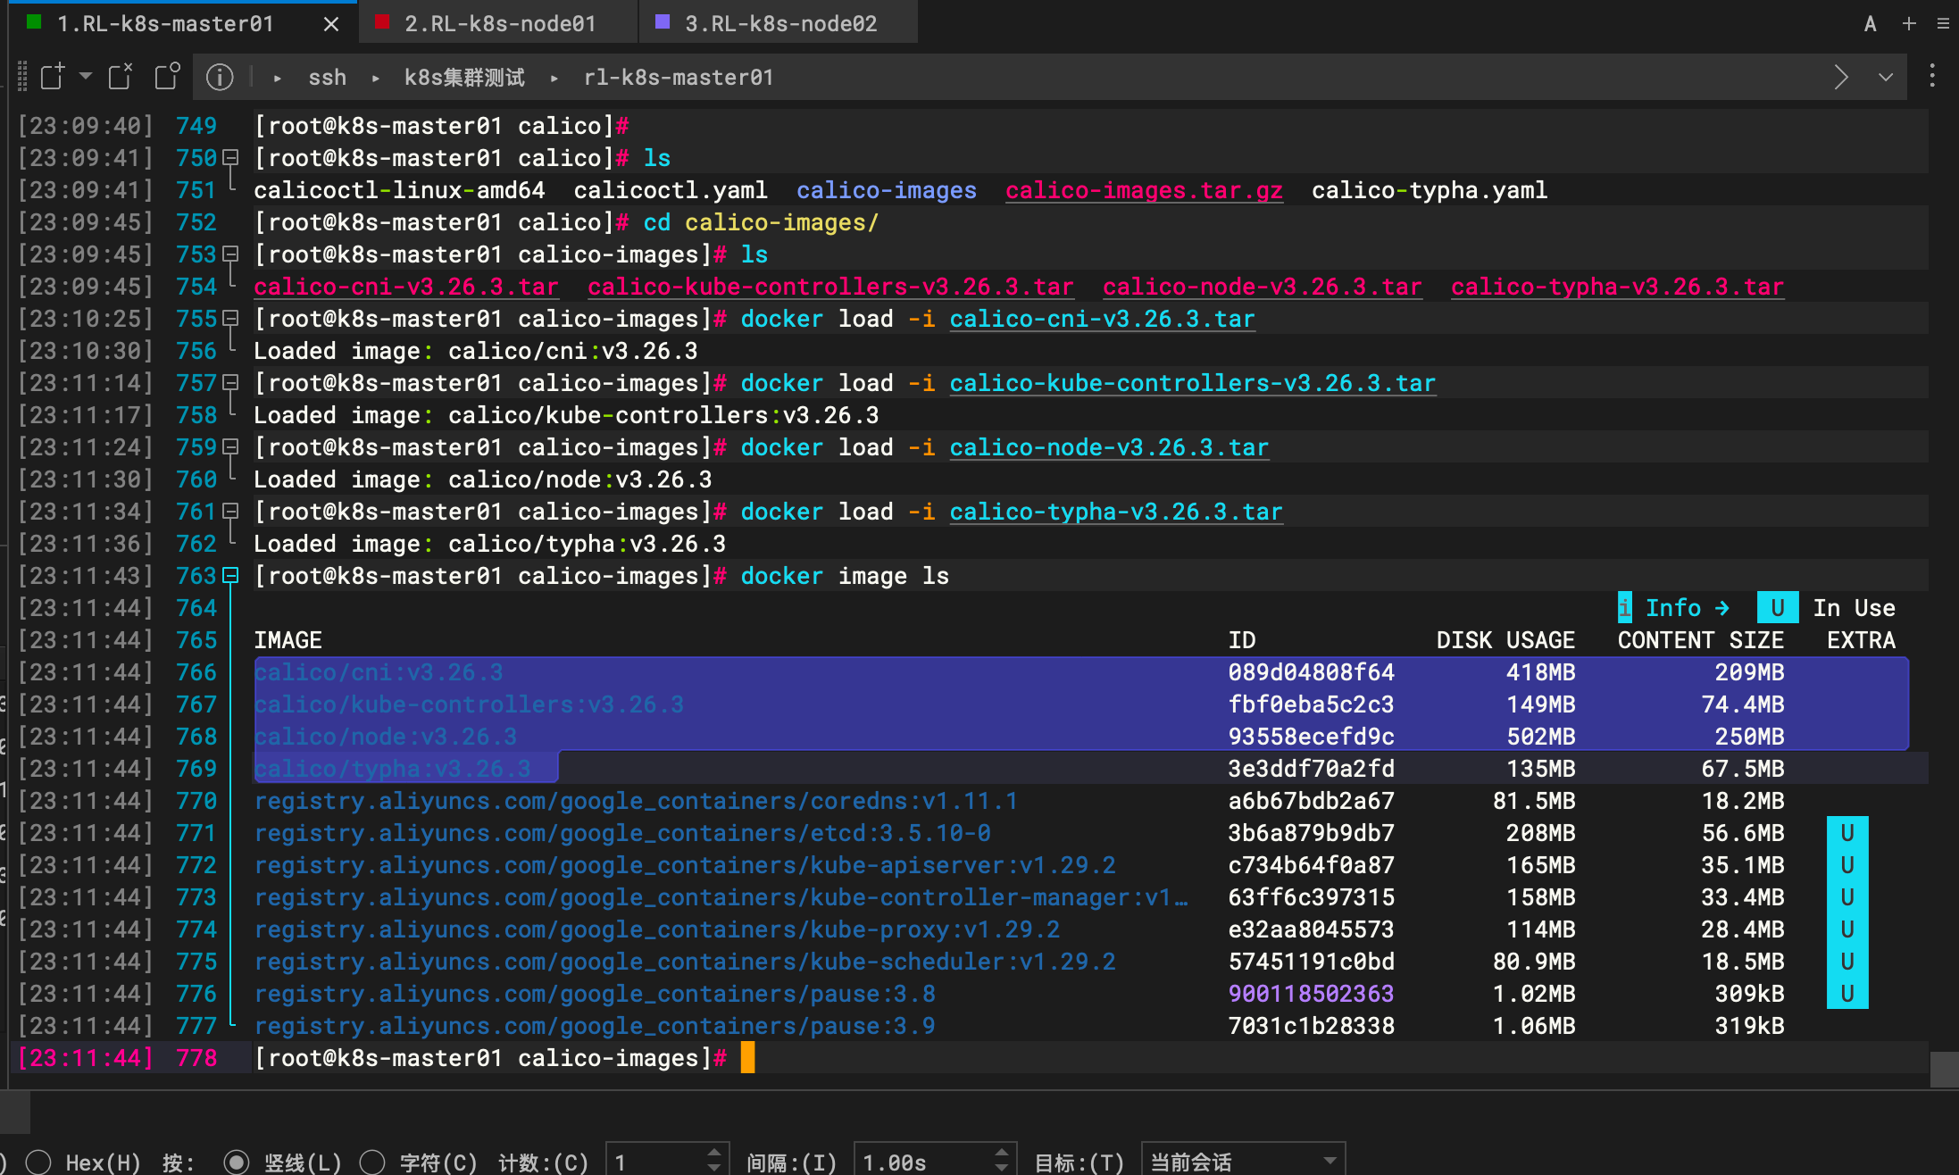
Task: Click the calico-images.tar.gz file link
Action: (1144, 190)
